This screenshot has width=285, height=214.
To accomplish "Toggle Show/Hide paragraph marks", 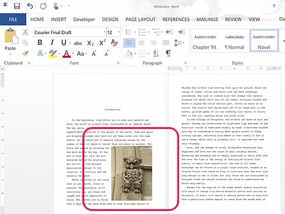I will [x=168, y=53].
